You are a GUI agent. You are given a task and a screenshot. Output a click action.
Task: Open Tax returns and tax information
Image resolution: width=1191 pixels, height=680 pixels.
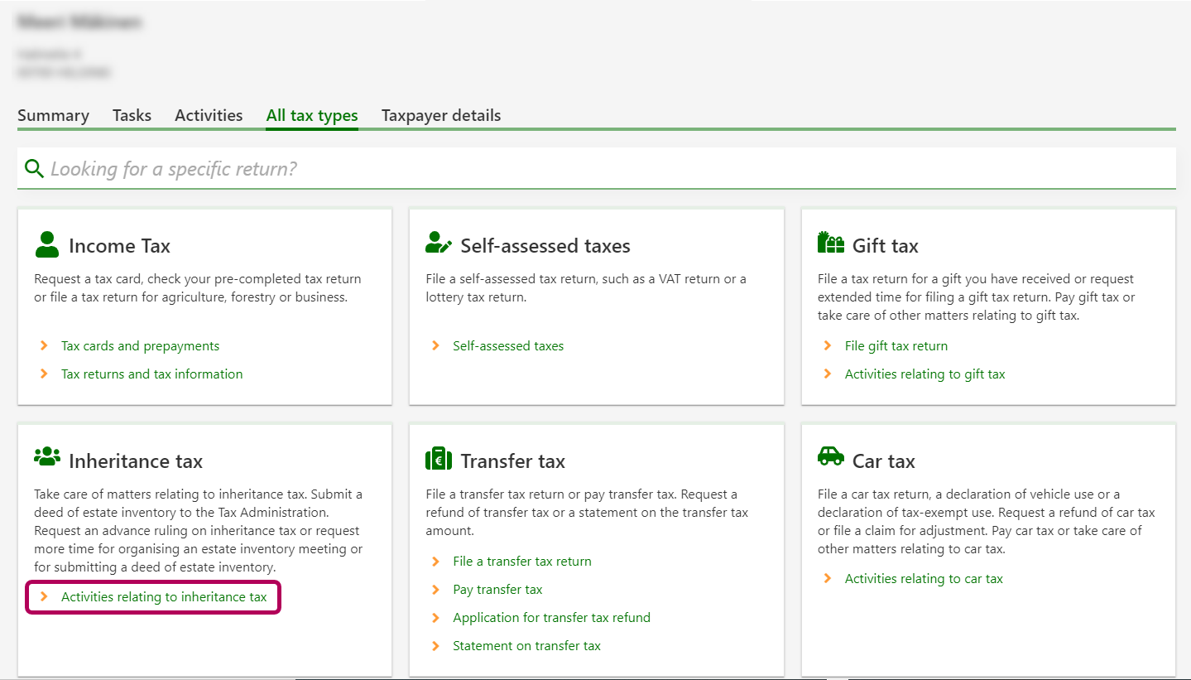tap(151, 374)
